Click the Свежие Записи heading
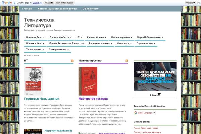The width and height of the screenshot is (201, 134). point(142,122)
